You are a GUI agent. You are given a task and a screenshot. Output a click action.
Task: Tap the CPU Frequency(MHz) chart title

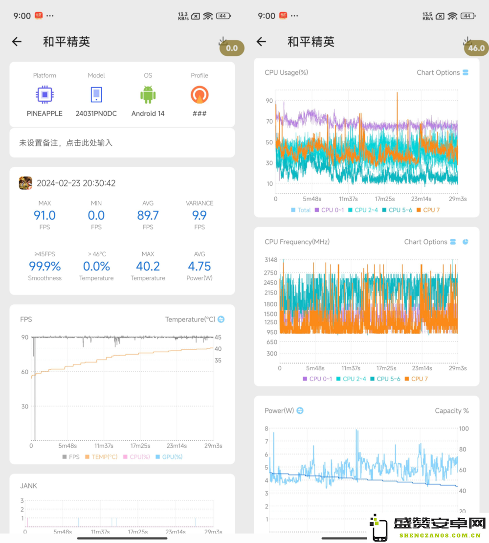click(297, 242)
